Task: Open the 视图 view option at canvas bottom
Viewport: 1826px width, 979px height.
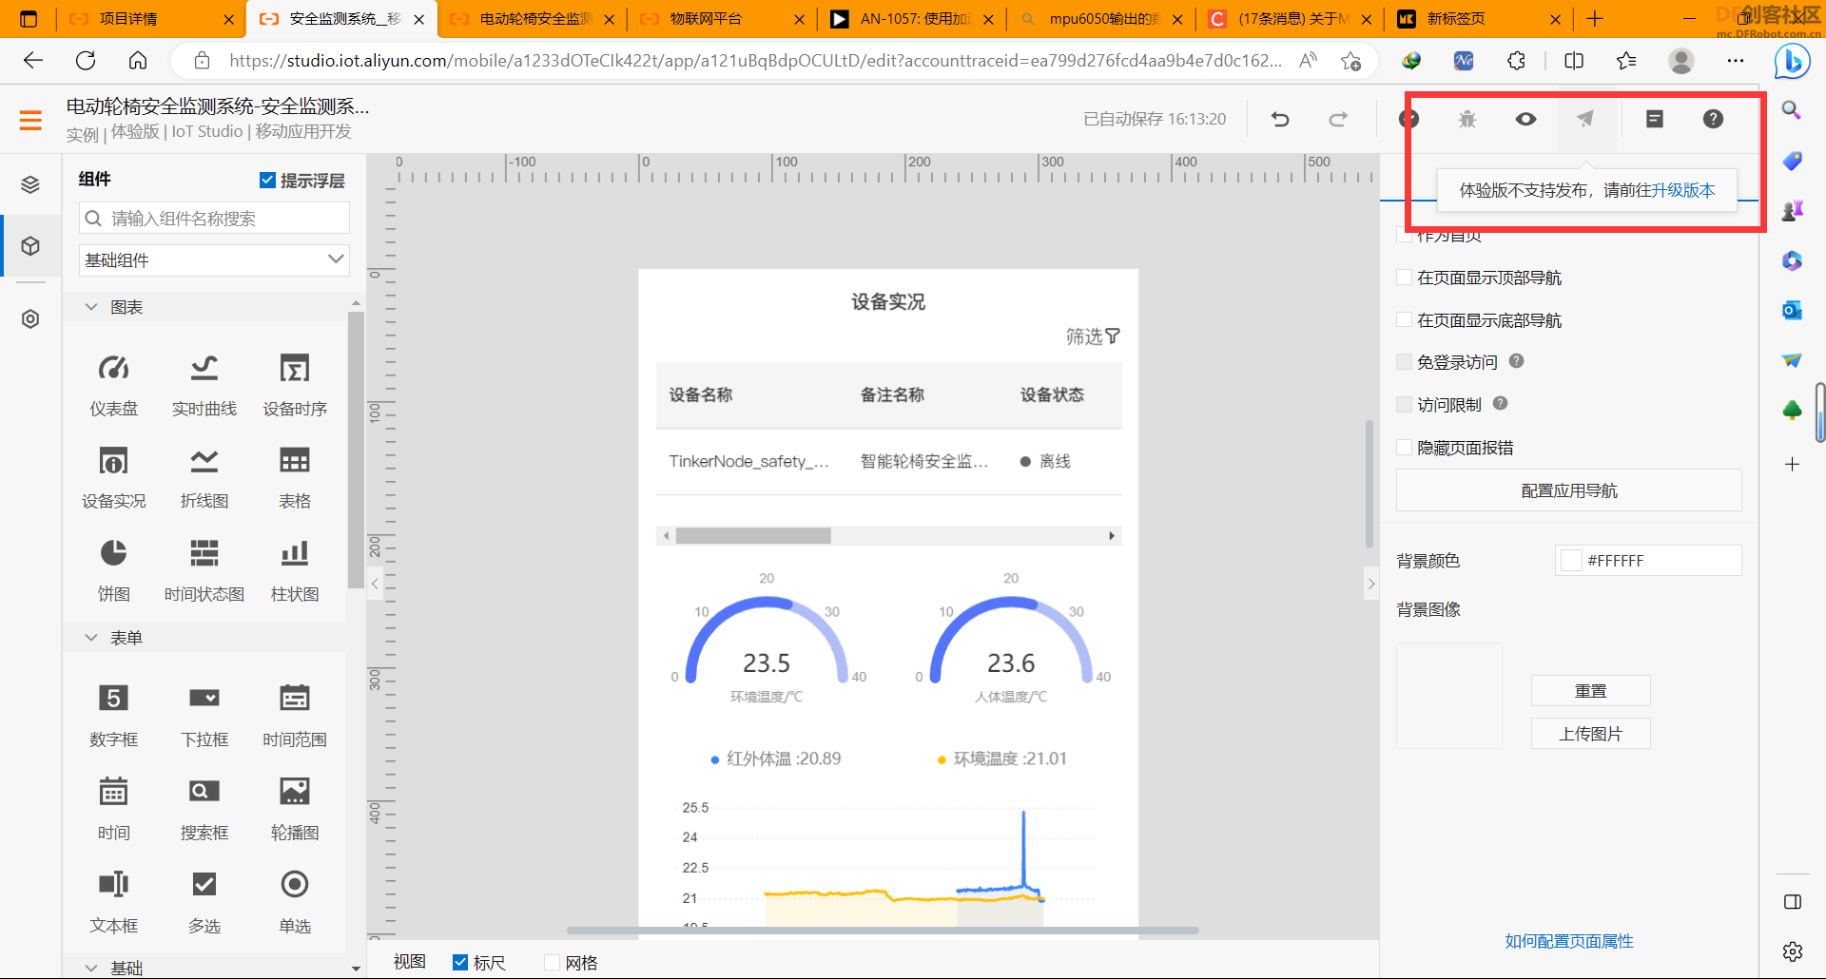Action: (410, 962)
